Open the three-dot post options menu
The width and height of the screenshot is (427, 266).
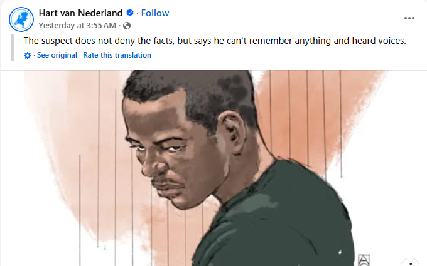click(409, 18)
